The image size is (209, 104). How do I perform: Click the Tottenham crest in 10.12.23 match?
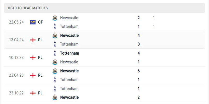[x=55, y=53]
